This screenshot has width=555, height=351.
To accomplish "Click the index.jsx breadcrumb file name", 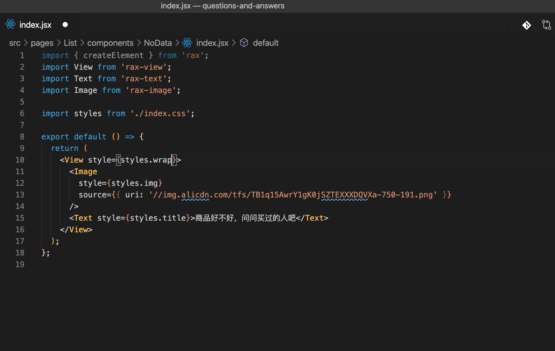I will (x=212, y=43).
